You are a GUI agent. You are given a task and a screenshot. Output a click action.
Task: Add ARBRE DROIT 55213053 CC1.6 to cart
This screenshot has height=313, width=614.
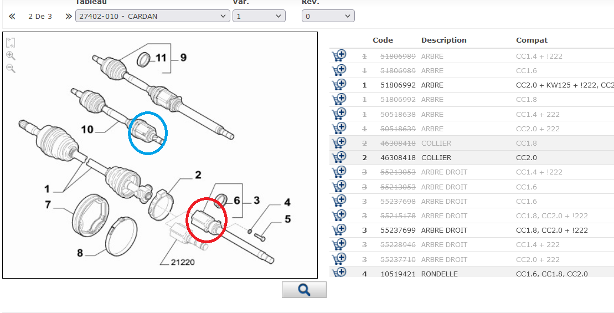coord(339,187)
